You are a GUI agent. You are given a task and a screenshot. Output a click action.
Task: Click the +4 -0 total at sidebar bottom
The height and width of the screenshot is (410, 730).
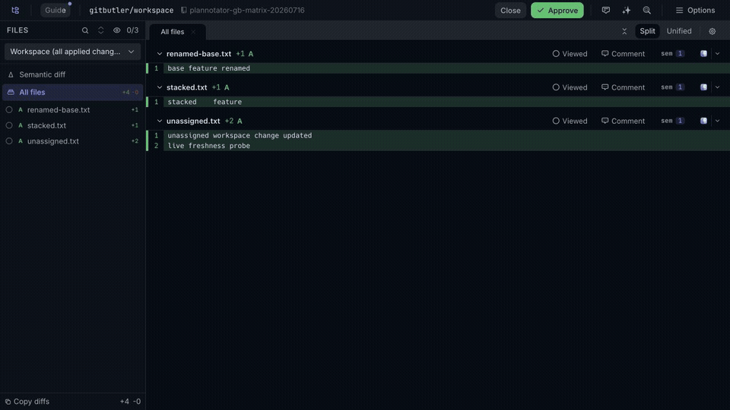tap(130, 402)
